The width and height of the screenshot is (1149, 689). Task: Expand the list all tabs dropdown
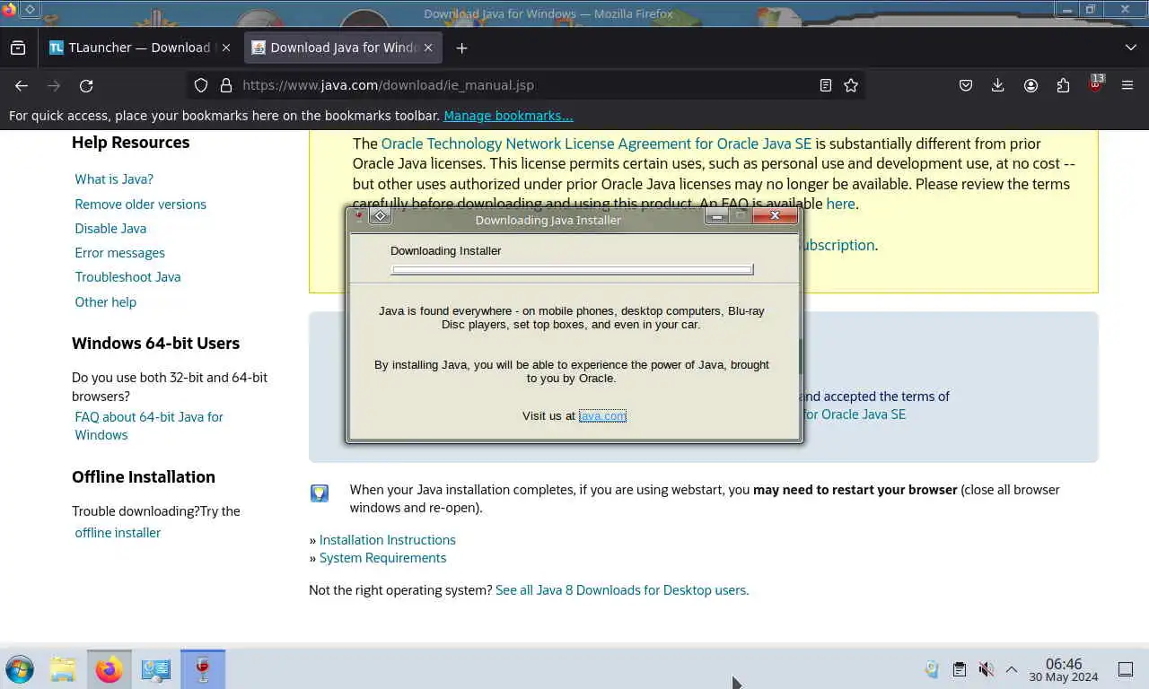pyautogui.click(x=1130, y=48)
